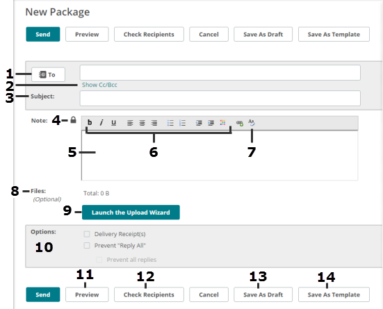Check the Prevent "Reply All" option
This screenshot has height=309, width=383.
(87, 245)
